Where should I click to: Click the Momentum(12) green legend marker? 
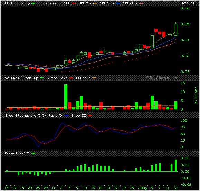pyautogui.click(x=33, y=153)
